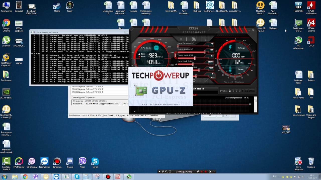Open the WebMoney Keeper desktop icon
The image size is (321, 180).
click(6, 60)
